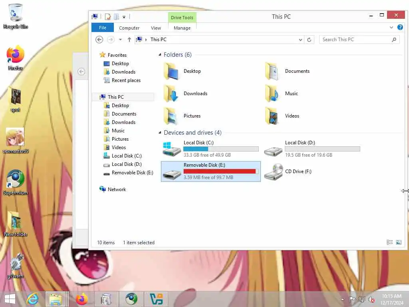This screenshot has height=307, width=409.
Task: Click Local Disk (C:) capacity bar
Action: coord(221,149)
